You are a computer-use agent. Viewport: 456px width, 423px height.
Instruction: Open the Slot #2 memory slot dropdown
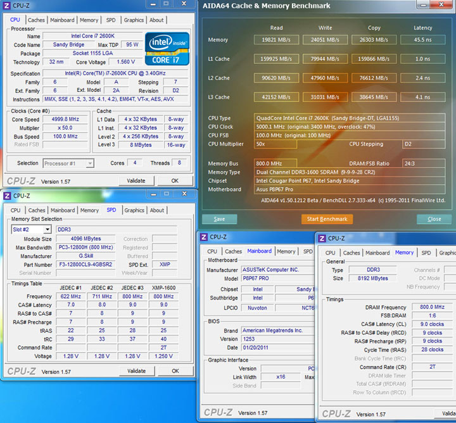coord(47,229)
